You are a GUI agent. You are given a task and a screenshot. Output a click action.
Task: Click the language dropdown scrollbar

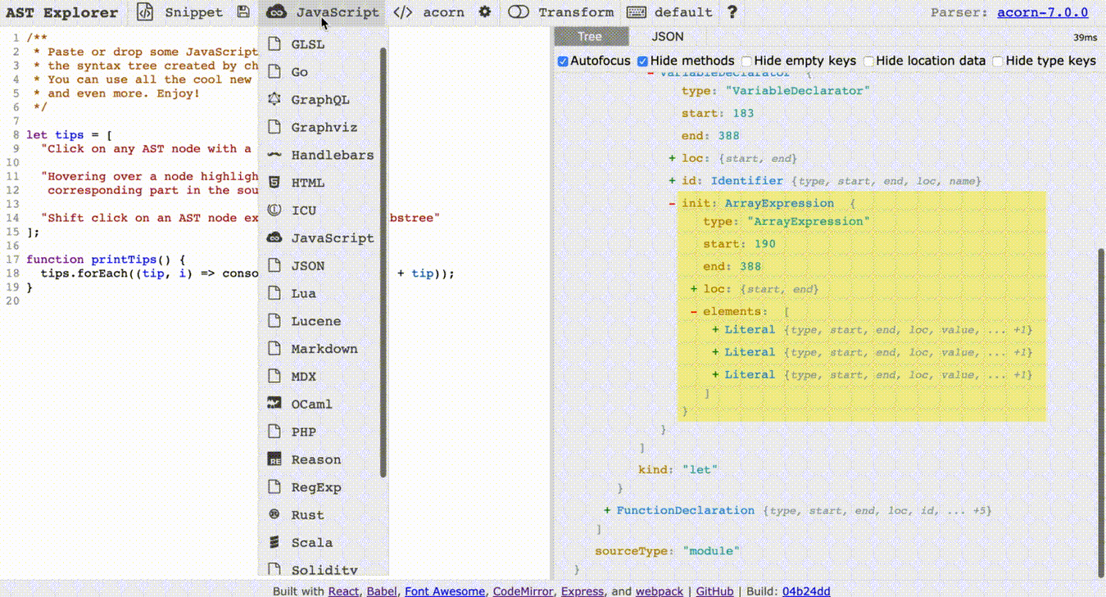pyautogui.click(x=383, y=262)
